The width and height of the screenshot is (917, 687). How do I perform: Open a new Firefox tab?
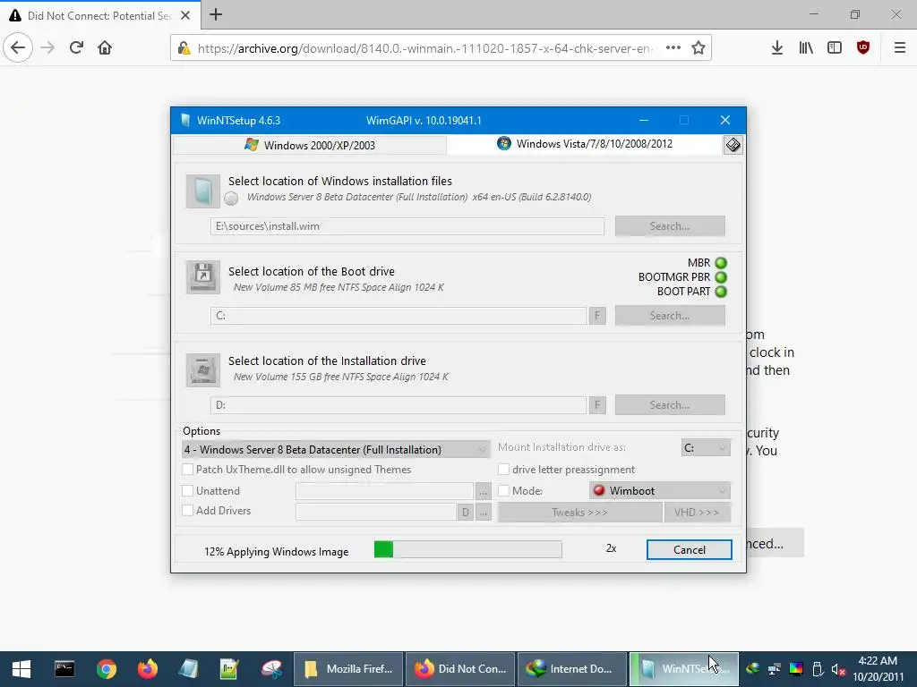point(216,14)
